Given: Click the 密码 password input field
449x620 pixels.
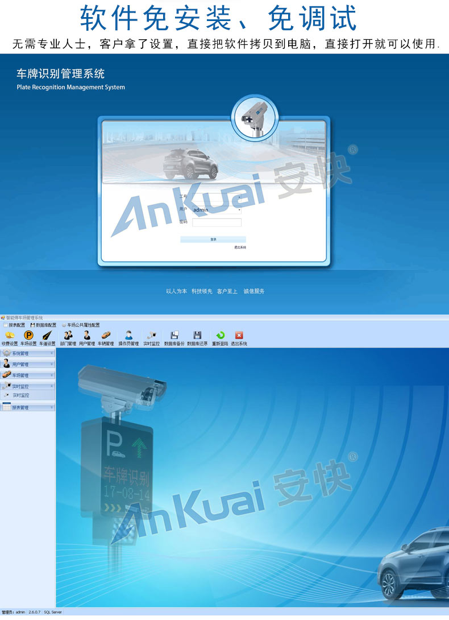Looking at the screenshot, I should click(217, 222).
